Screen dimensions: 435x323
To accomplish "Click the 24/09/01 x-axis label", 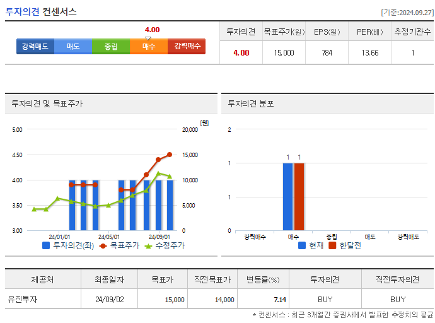I will pyautogui.click(x=159, y=237).
